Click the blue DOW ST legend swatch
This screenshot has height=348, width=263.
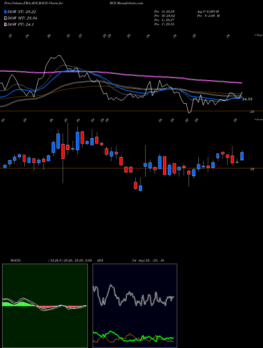click(x=5, y=12)
